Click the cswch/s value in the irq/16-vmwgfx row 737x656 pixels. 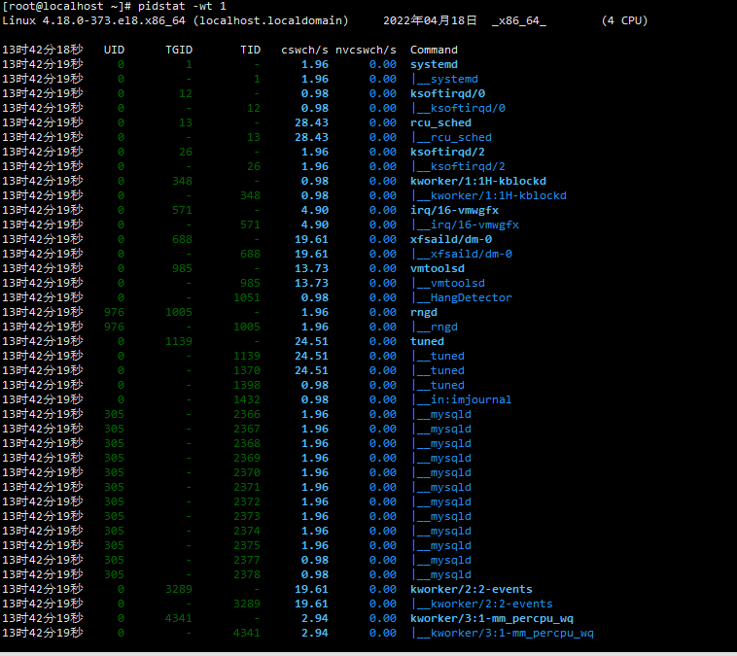tap(315, 210)
